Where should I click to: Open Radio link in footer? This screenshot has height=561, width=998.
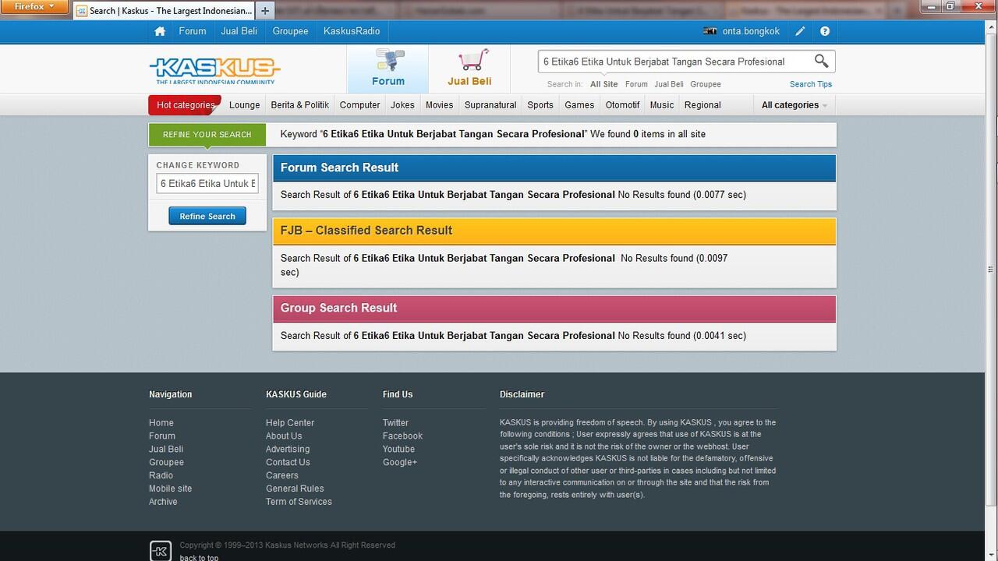161,475
